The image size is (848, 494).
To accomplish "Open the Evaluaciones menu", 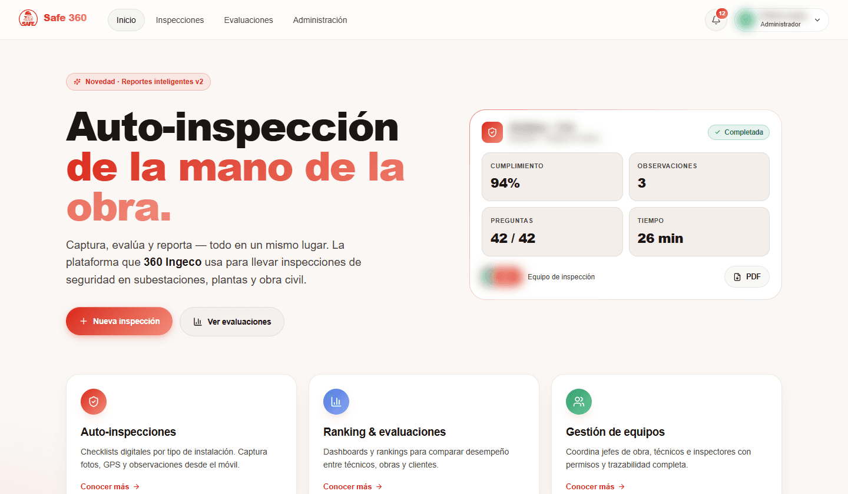I will 249,20.
